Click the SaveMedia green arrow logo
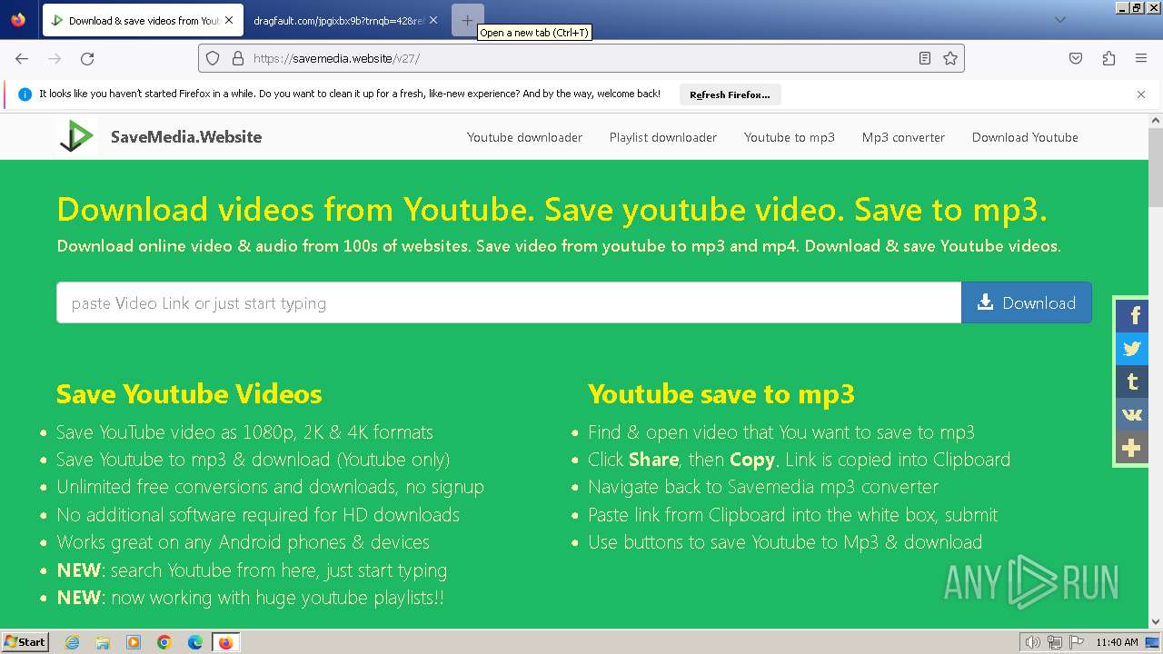Viewport: 1163px width, 654px height. pyautogui.click(x=76, y=136)
